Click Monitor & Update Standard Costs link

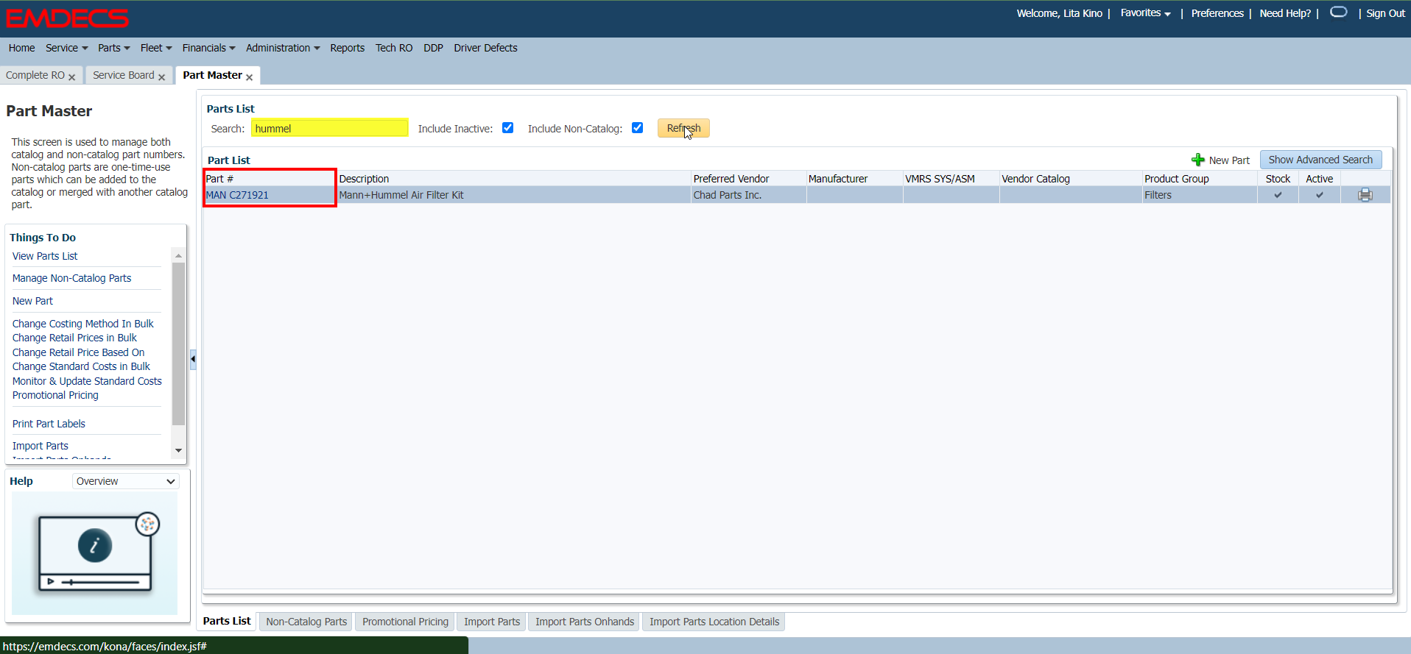tap(87, 381)
